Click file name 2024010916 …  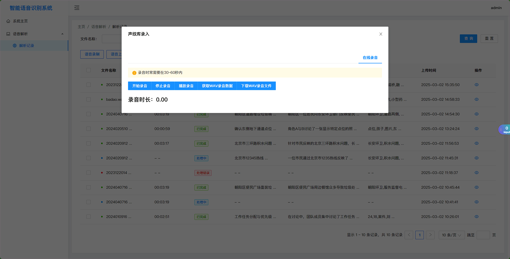tap(119, 217)
